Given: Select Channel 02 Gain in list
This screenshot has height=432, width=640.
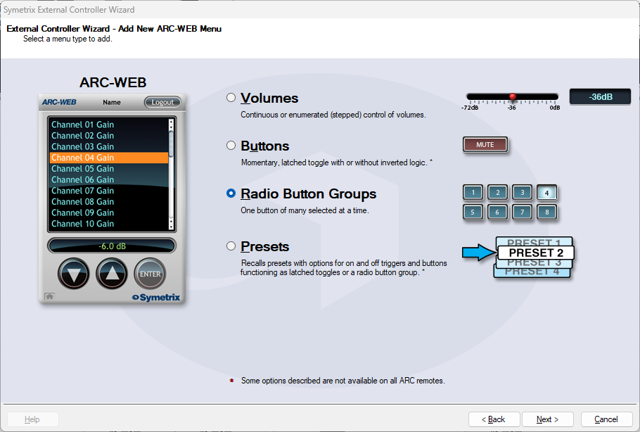Looking at the screenshot, I should [x=83, y=136].
